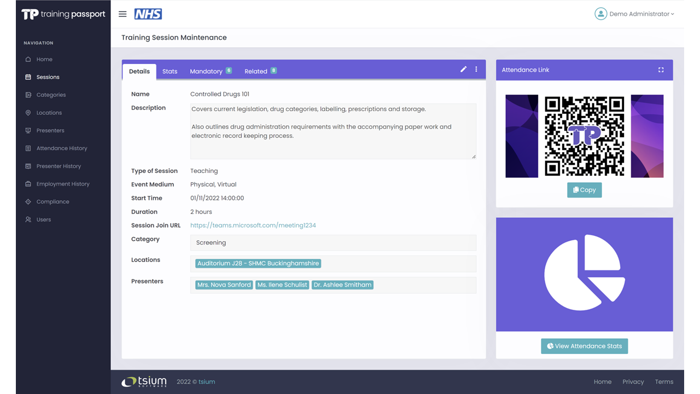The height and width of the screenshot is (394, 700).
Task: Click the Locations pin icon
Action: pos(28,113)
